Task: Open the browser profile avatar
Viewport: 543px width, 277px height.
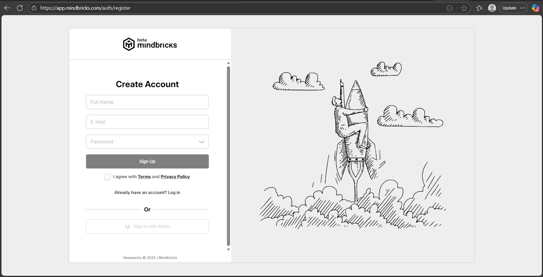Action: (x=492, y=8)
